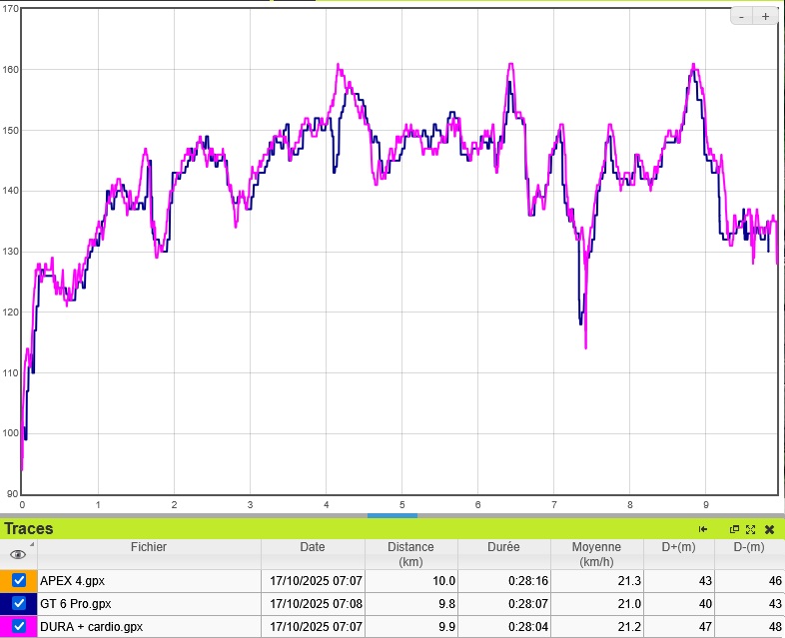Select the APEX 4.gpx file name

coord(70,580)
